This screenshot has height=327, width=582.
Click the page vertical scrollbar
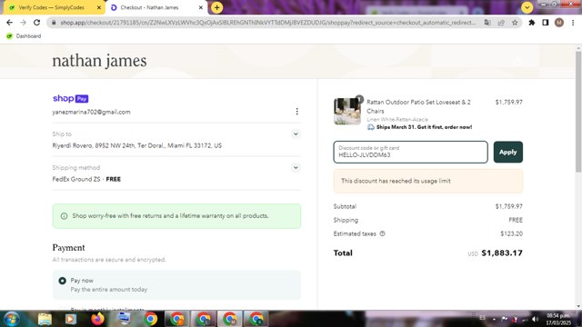point(578,111)
